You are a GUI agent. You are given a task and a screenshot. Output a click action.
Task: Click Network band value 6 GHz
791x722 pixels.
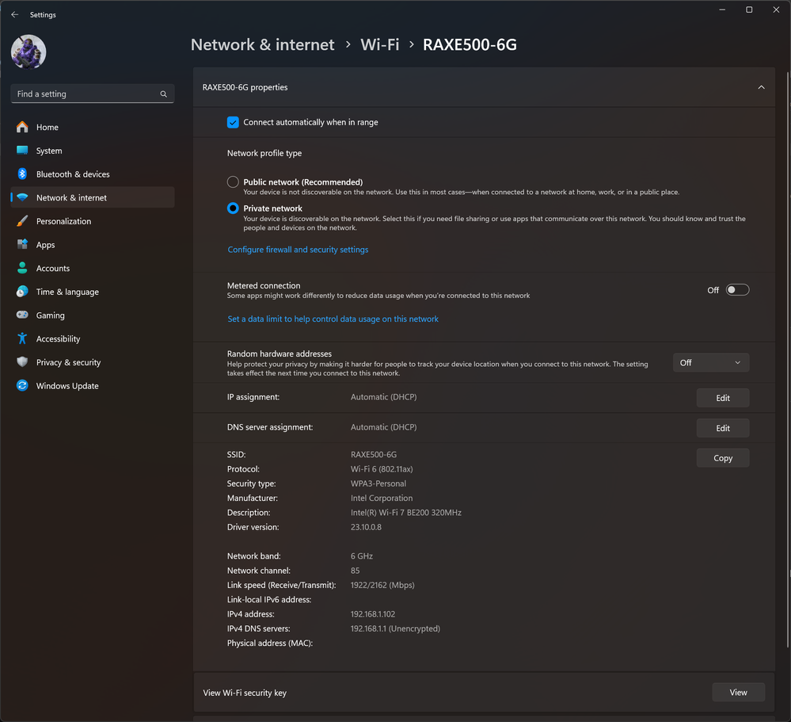point(362,556)
